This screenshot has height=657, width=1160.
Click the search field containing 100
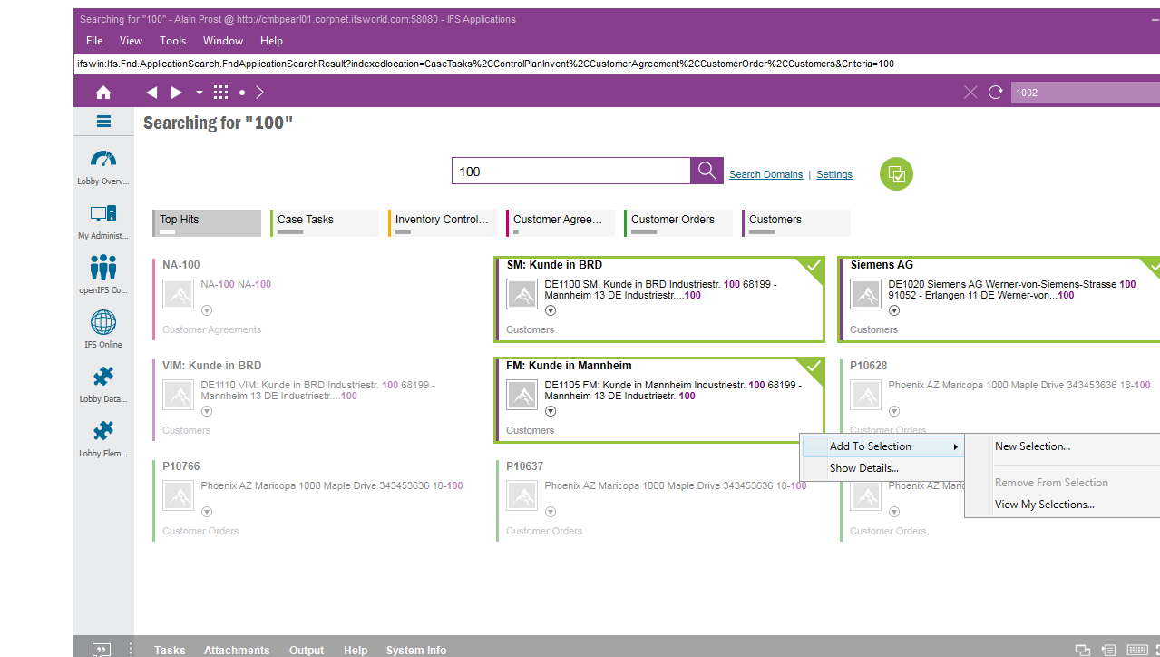point(571,172)
